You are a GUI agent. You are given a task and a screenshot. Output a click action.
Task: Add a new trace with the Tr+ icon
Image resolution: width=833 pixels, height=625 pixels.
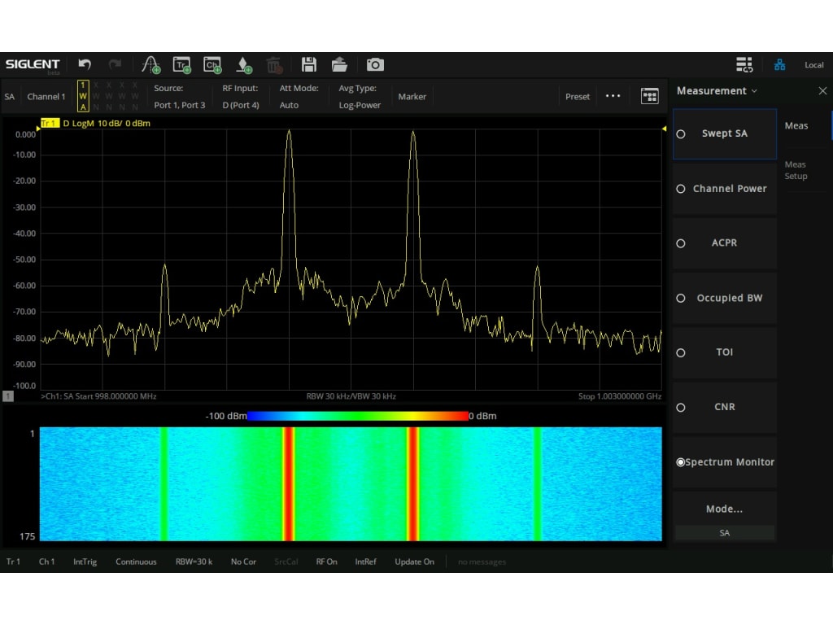point(181,64)
